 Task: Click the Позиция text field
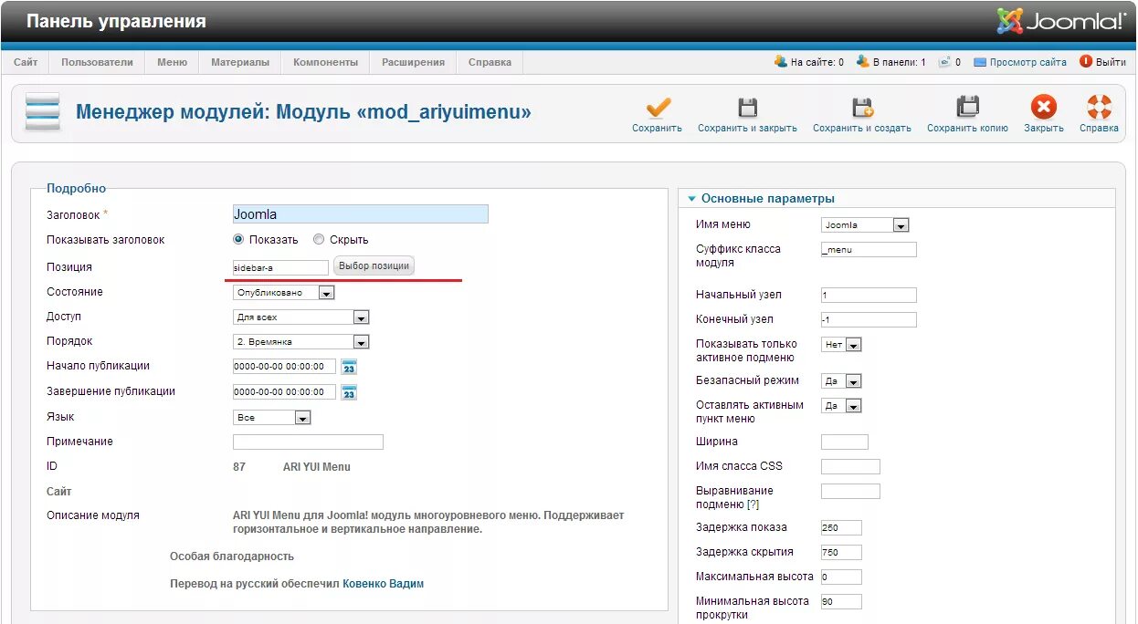280,267
